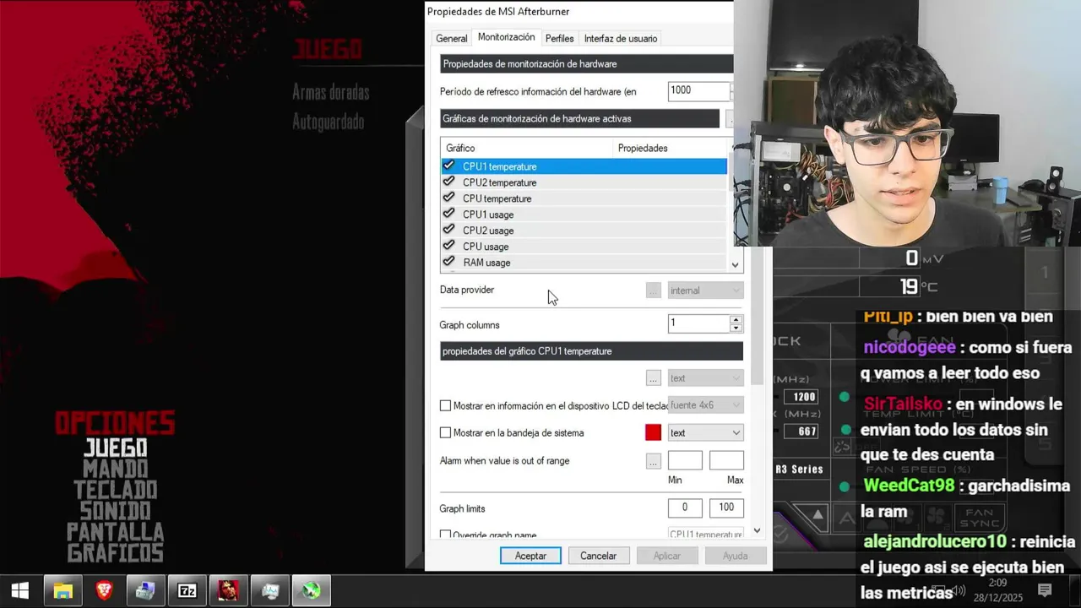Launch Brave browser from the taskbar
The image size is (1081, 608).
105,591
